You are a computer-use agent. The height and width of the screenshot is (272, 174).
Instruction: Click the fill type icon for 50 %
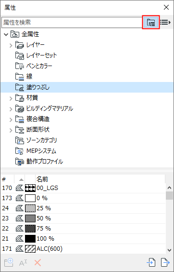(x=20, y=218)
